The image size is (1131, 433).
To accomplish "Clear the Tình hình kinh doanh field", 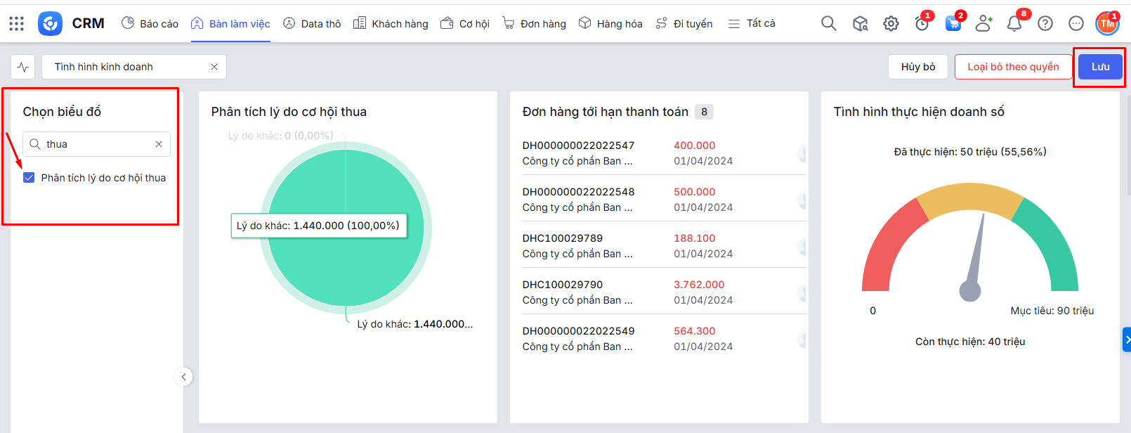I will (x=214, y=67).
